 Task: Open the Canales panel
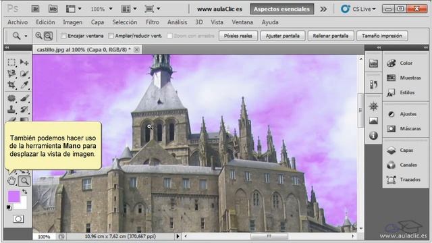402,165
